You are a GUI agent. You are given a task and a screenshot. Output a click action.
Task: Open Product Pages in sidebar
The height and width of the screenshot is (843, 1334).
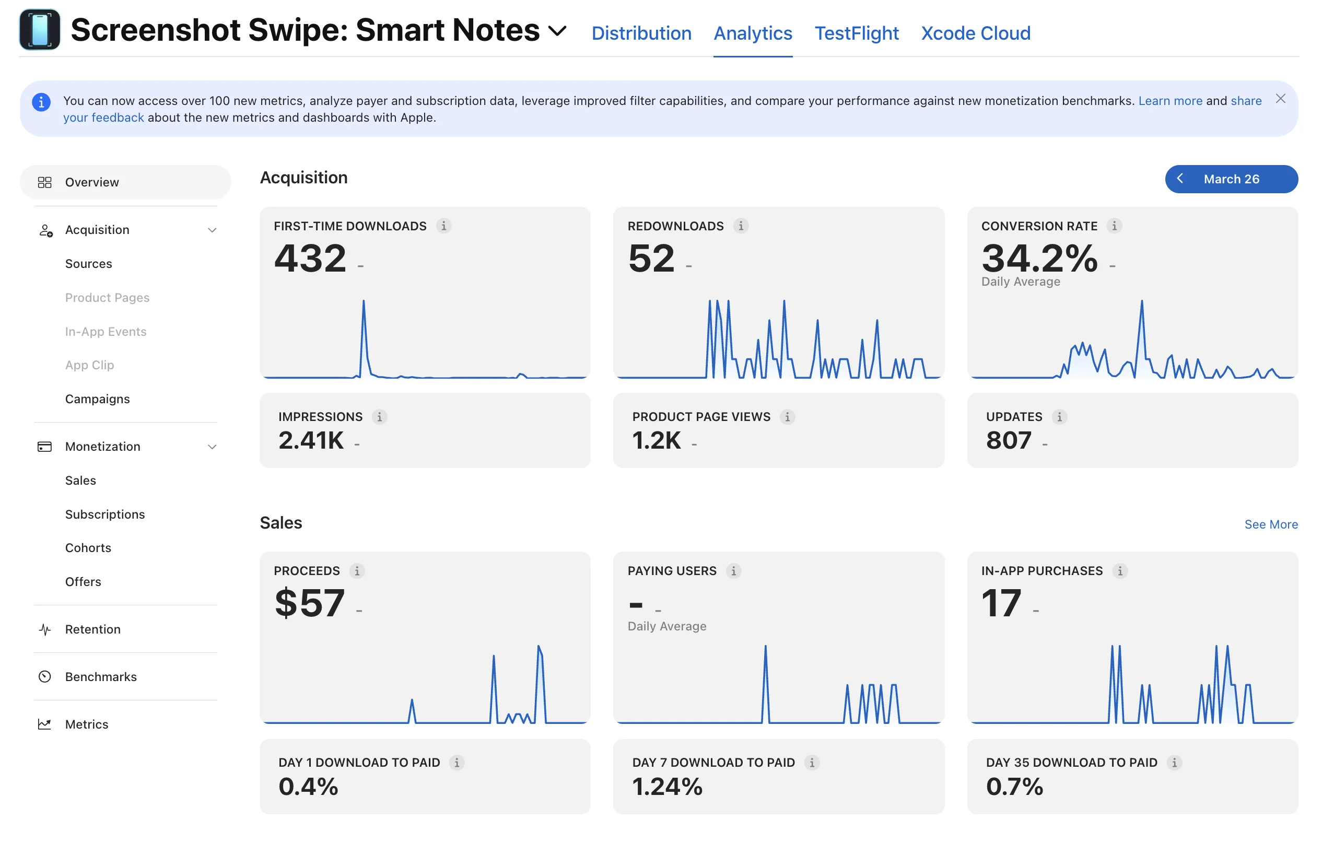(107, 297)
